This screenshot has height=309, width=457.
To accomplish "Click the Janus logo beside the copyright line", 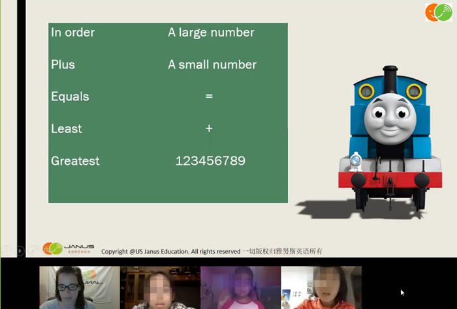I will pyautogui.click(x=69, y=248).
